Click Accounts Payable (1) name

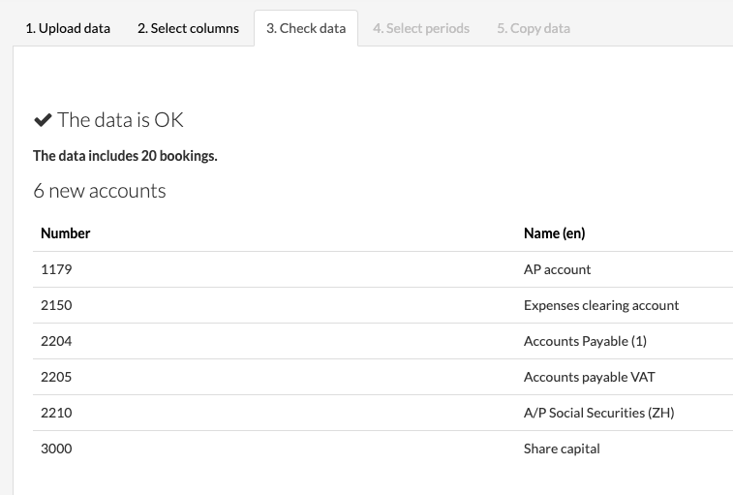(585, 341)
